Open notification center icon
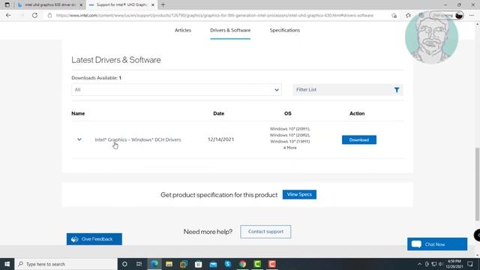This screenshot has height=270, width=480. (470, 264)
